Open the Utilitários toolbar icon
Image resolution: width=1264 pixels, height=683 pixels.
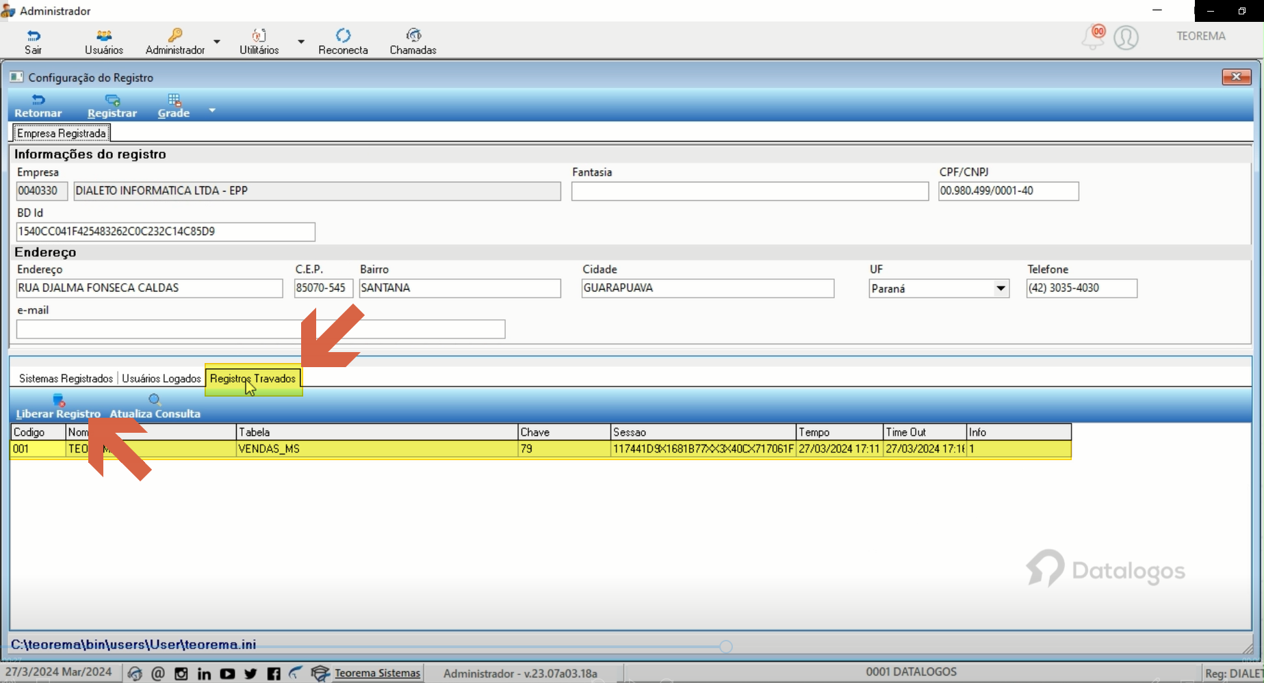point(259,36)
